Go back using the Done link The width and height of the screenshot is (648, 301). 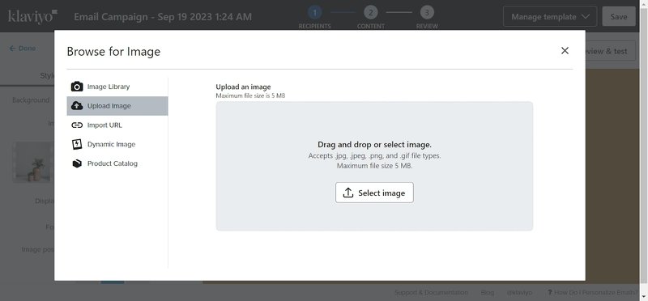[23, 49]
